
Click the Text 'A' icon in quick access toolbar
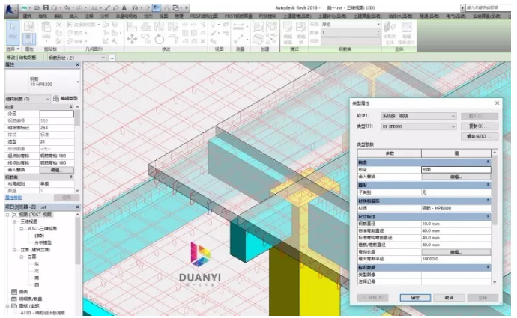coord(124,8)
